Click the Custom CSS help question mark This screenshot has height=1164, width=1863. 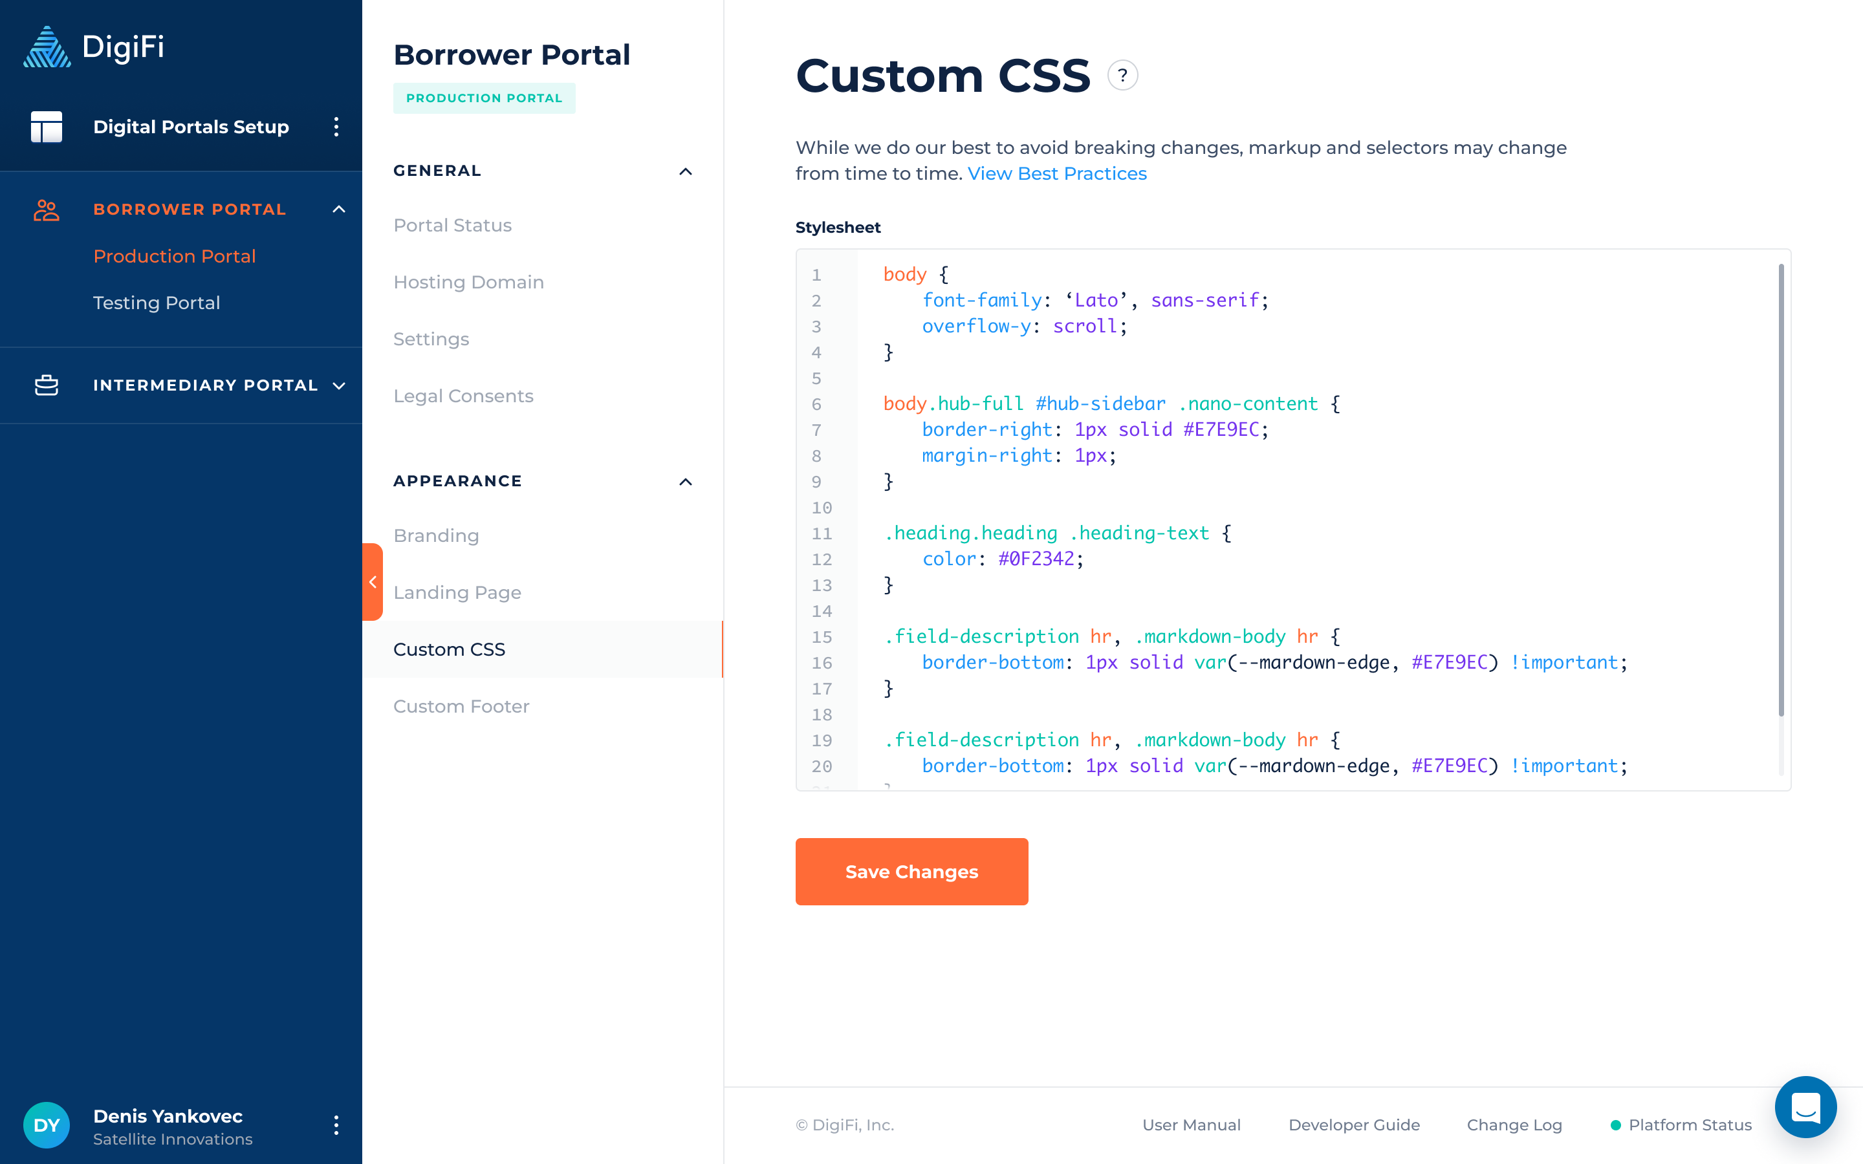1122,76
